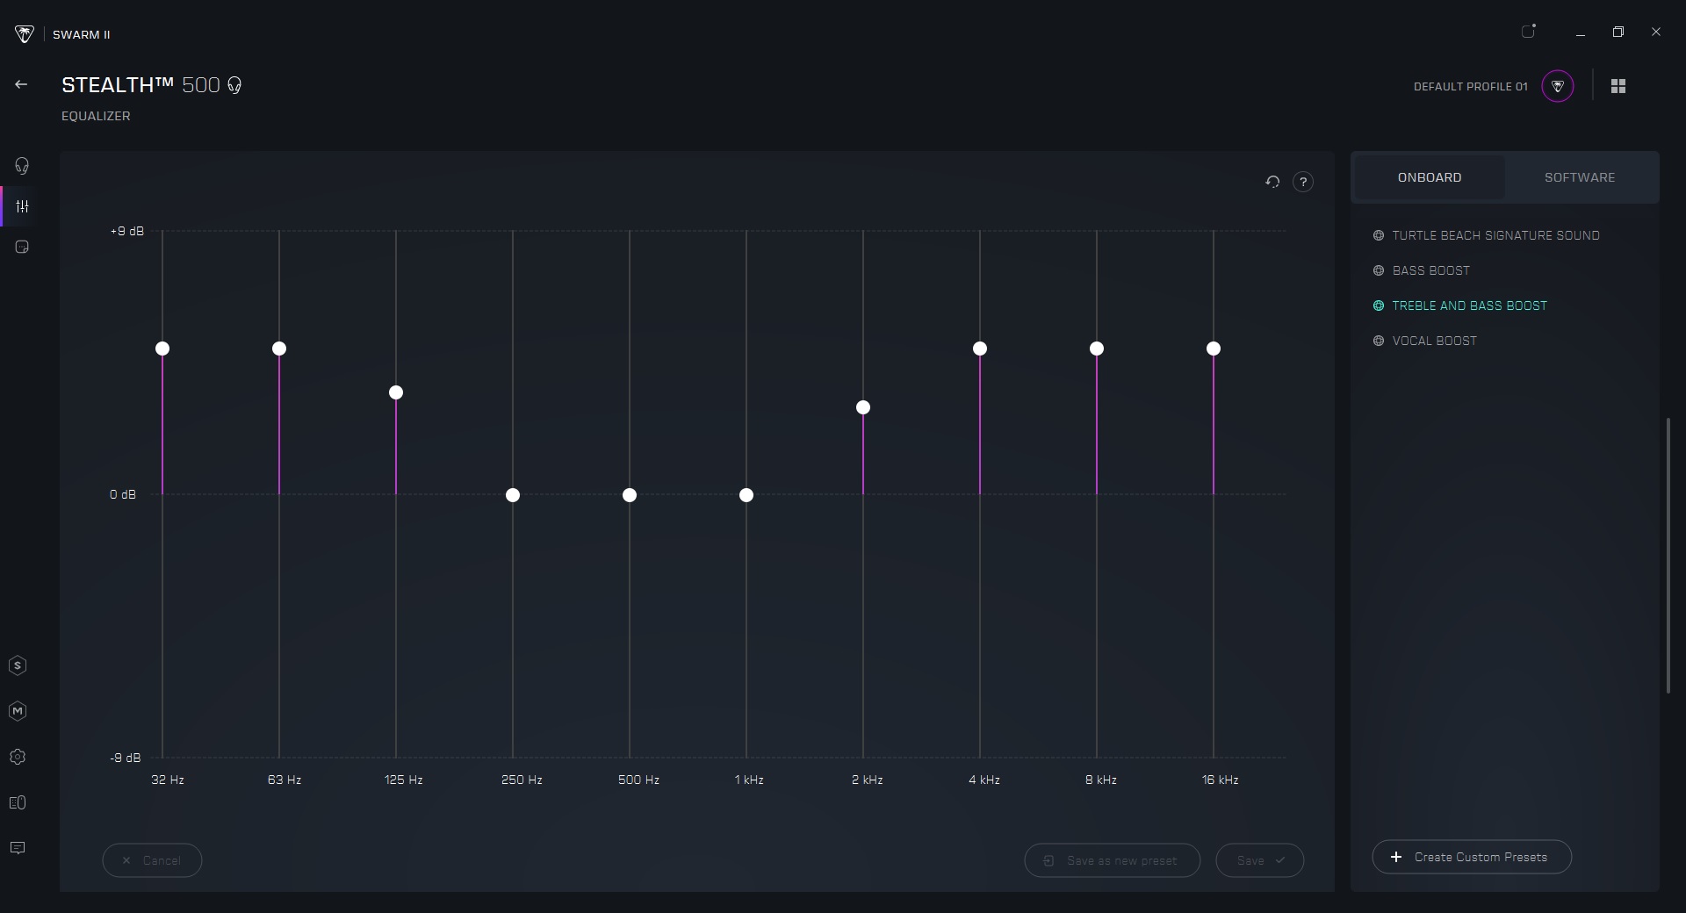Click the 1 kHz slider handle
Screen dimensions: 1686x913
(746, 495)
